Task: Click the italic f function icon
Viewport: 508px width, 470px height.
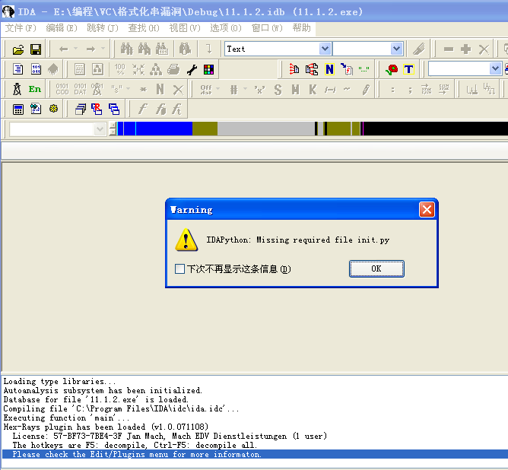Action: point(142,110)
